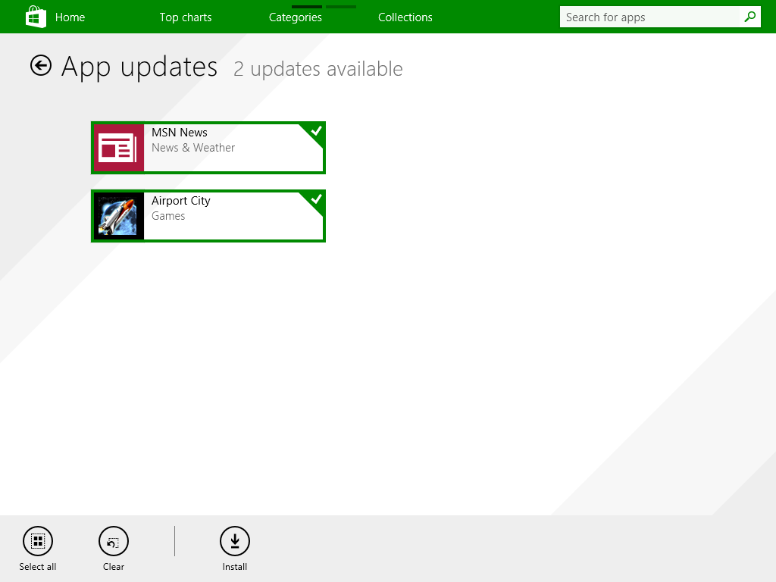Image resolution: width=776 pixels, height=582 pixels.
Task: Click the Games category text
Action: coord(168,216)
